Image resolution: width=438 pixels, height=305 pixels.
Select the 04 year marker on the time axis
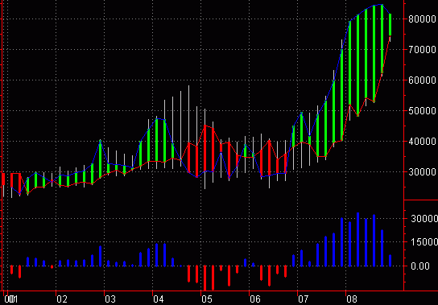pyautogui.click(x=159, y=299)
